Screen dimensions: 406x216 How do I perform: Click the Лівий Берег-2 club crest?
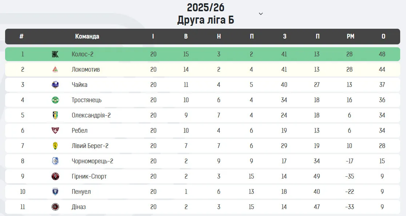click(55, 146)
